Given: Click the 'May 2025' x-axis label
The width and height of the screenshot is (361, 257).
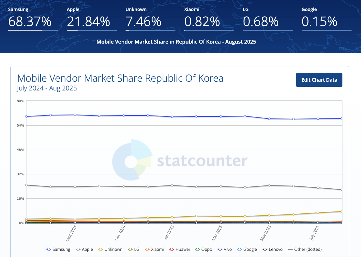Looking at the screenshot, I should coord(266,233).
